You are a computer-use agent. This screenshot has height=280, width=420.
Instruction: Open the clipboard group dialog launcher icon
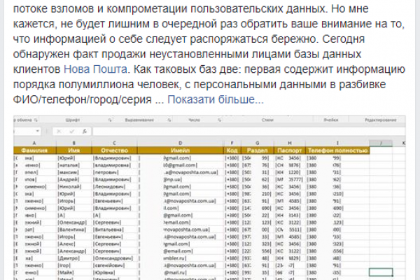coord(36,120)
